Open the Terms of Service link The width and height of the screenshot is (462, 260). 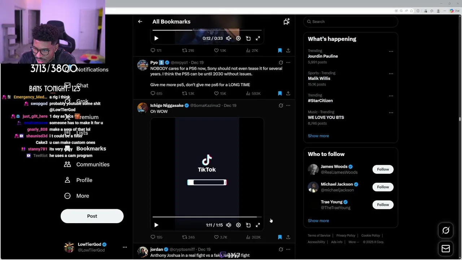coord(319,235)
